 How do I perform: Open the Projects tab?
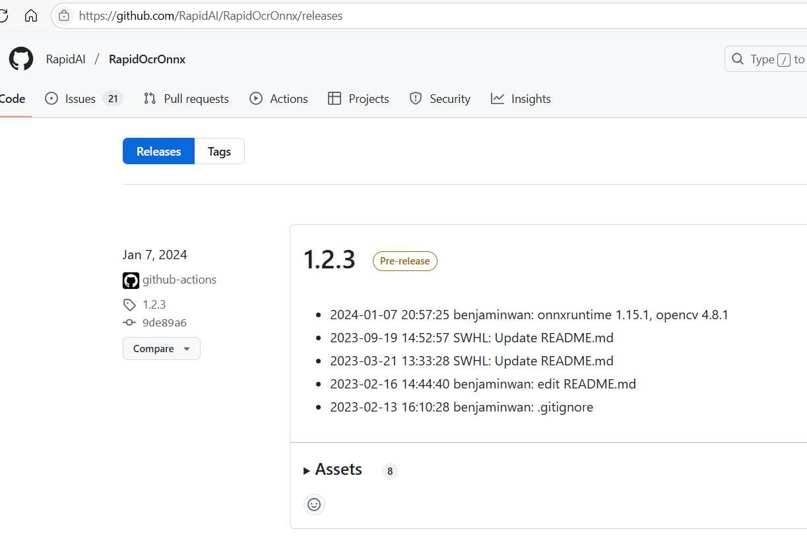358,98
